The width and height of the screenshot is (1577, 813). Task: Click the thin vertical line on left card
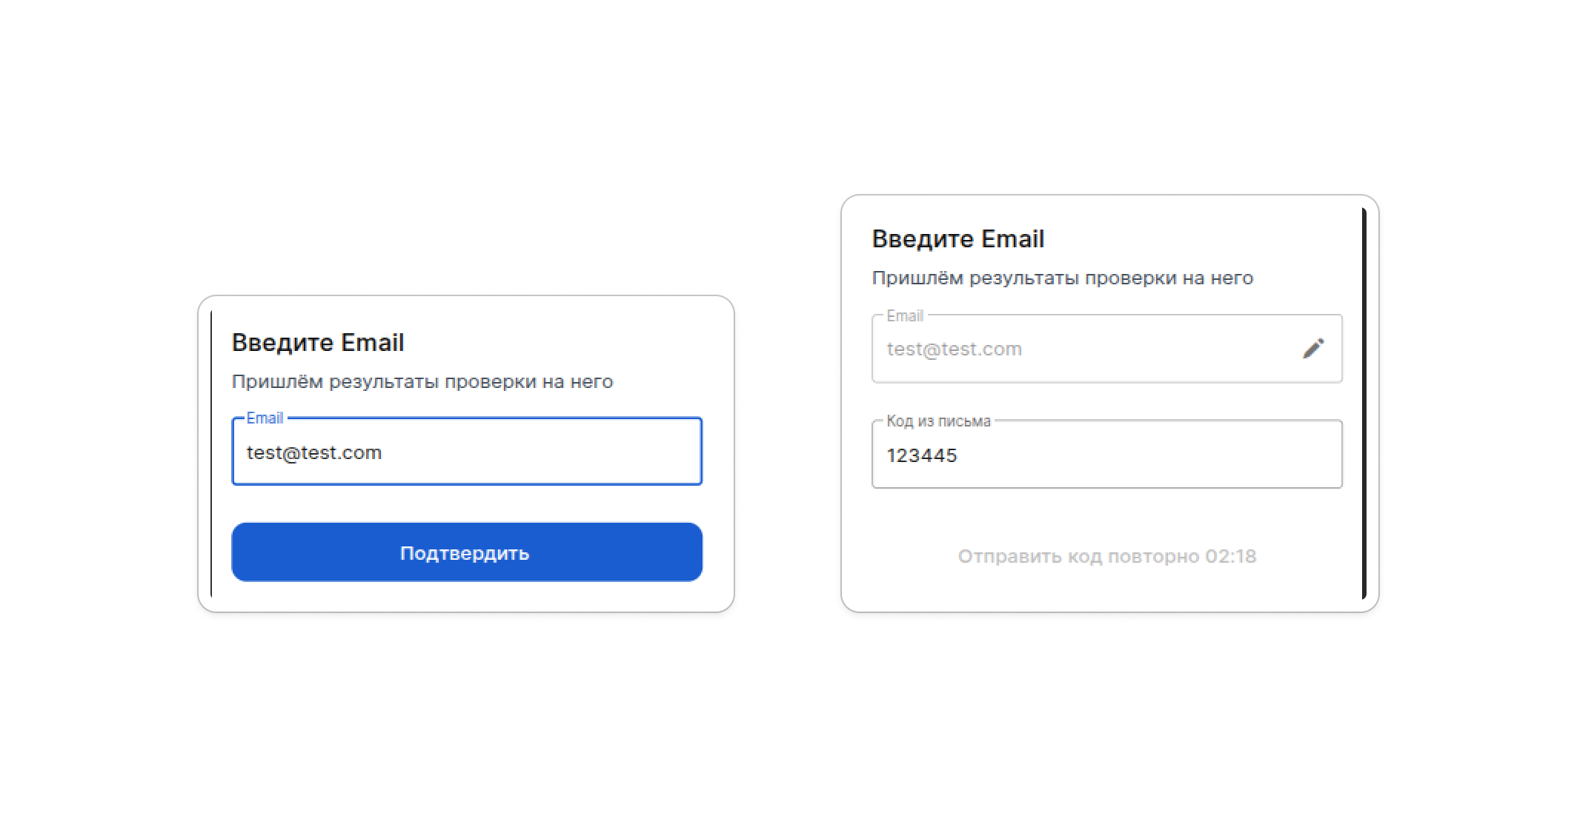[x=212, y=453]
